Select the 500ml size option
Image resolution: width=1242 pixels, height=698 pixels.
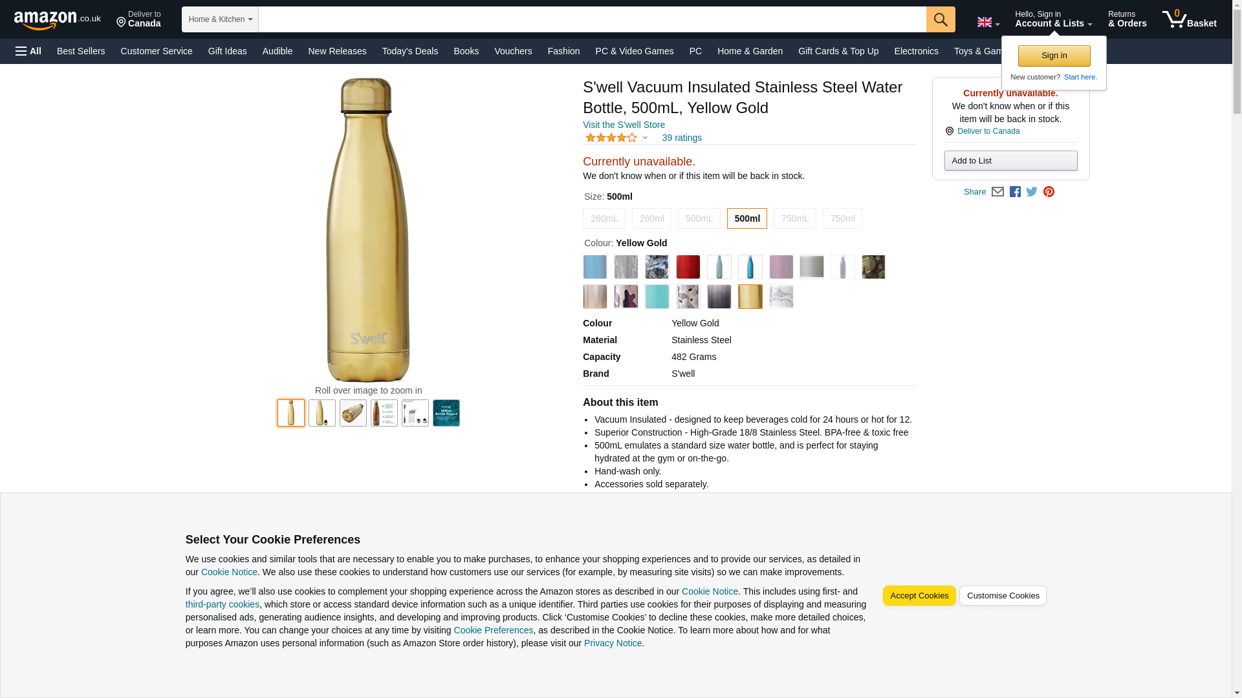[746, 218]
